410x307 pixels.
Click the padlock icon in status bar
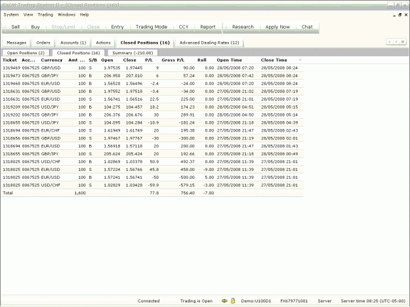tap(233, 300)
